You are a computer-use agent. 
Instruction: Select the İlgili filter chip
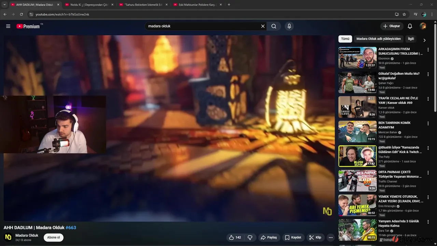(411, 39)
